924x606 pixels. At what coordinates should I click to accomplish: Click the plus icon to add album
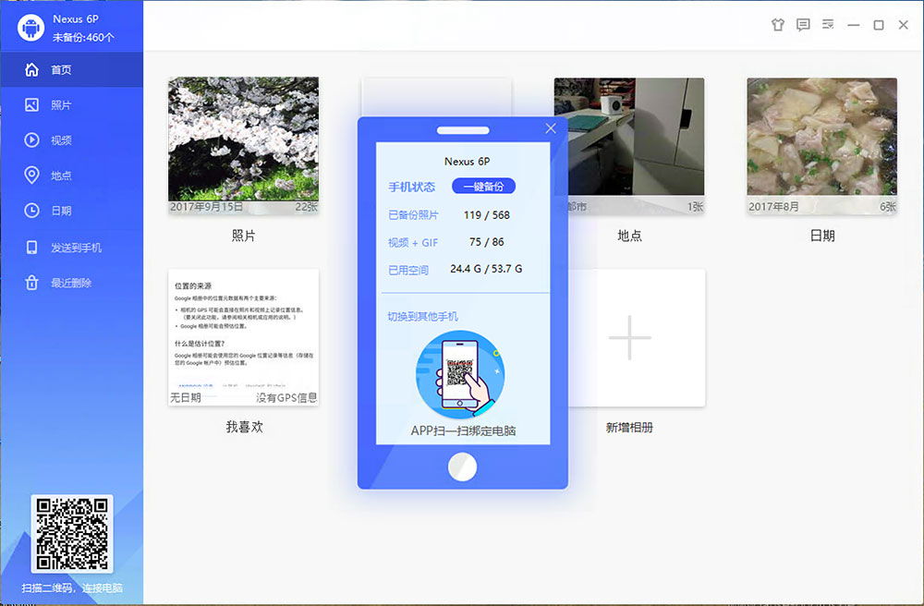coord(629,337)
